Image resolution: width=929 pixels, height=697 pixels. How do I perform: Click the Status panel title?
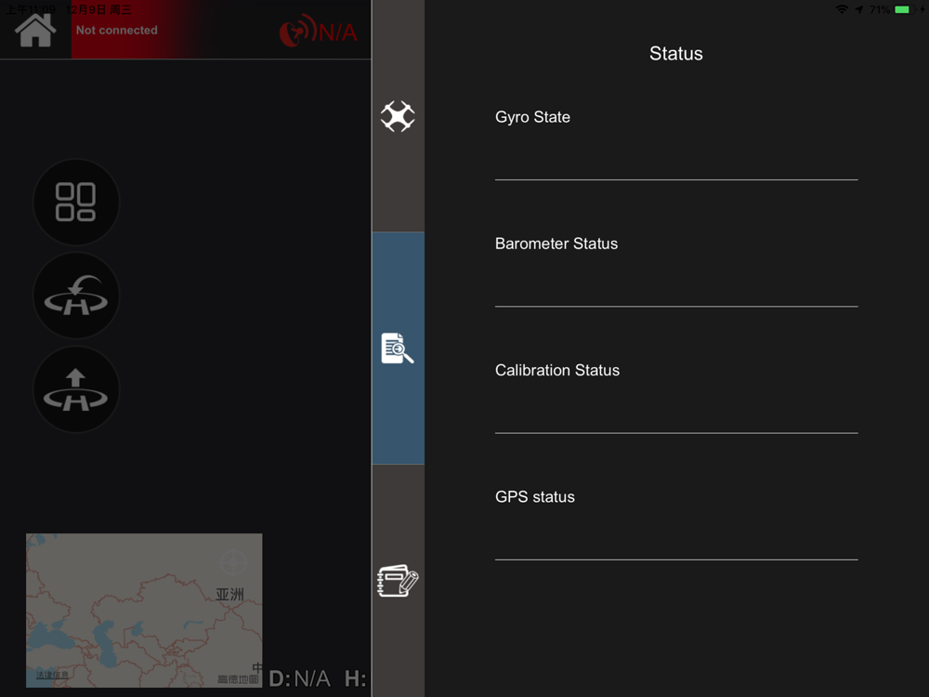pos(676,53)
